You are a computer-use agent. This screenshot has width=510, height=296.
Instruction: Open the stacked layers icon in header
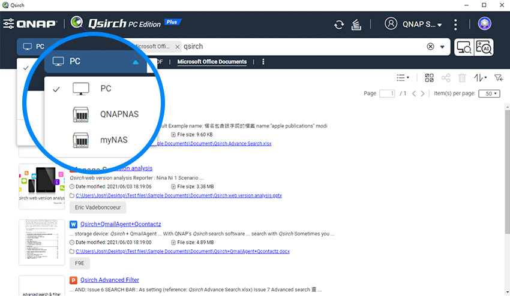[x=356, y=25]
